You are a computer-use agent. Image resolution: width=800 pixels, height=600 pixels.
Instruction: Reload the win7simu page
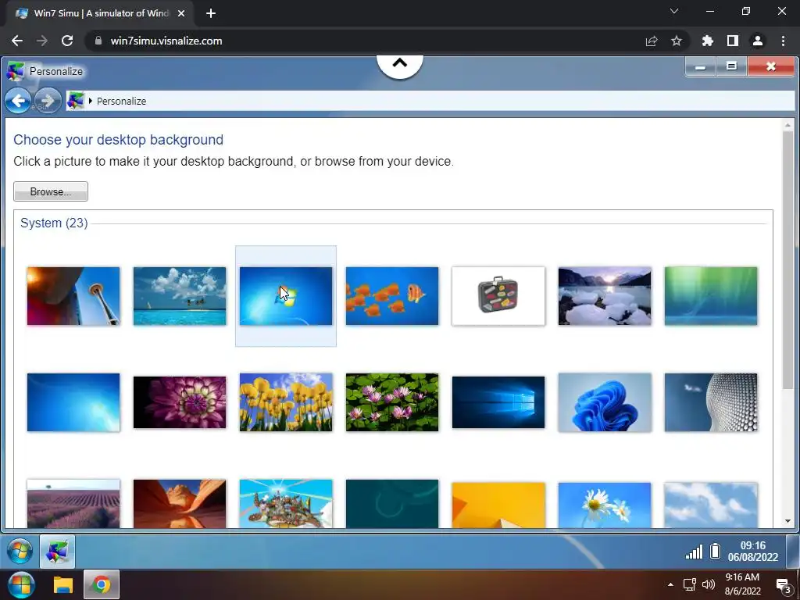click(x=67, y=41)
